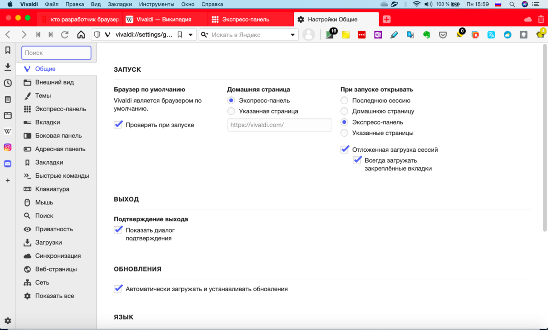
Task: Select Экспресс-панель under Домашняя страница
Action: click(231, 101)
